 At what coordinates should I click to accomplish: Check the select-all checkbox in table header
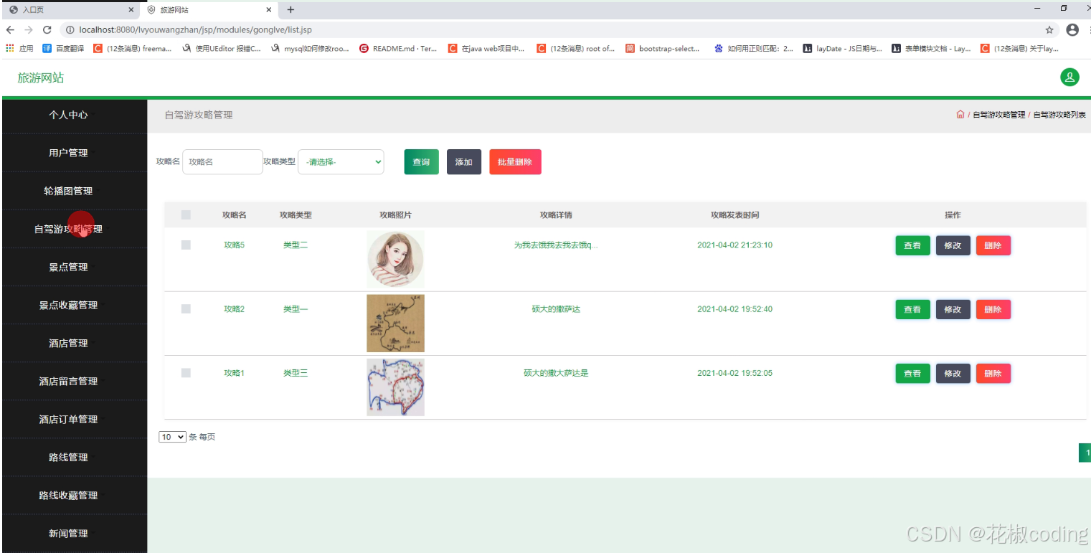pos(186,214)
